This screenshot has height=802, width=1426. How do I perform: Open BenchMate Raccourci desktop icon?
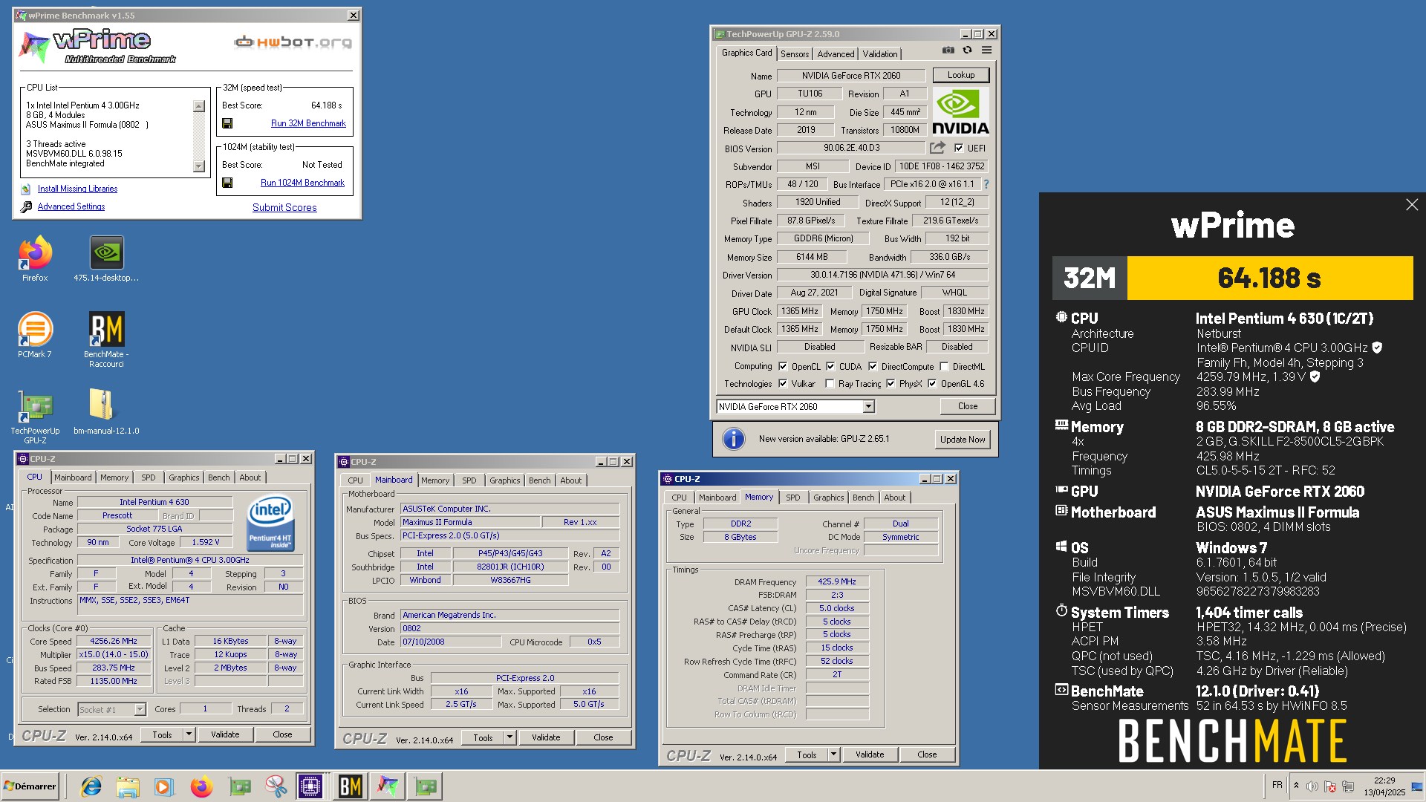pos(106,339)
